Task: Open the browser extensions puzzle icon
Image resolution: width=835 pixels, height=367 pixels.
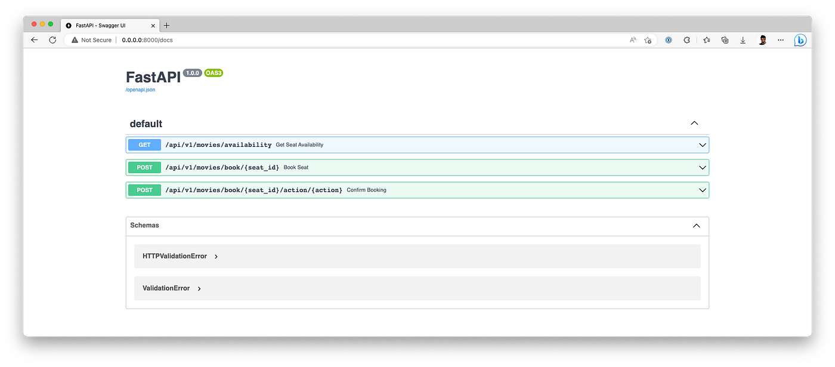Action: [686, 40]
